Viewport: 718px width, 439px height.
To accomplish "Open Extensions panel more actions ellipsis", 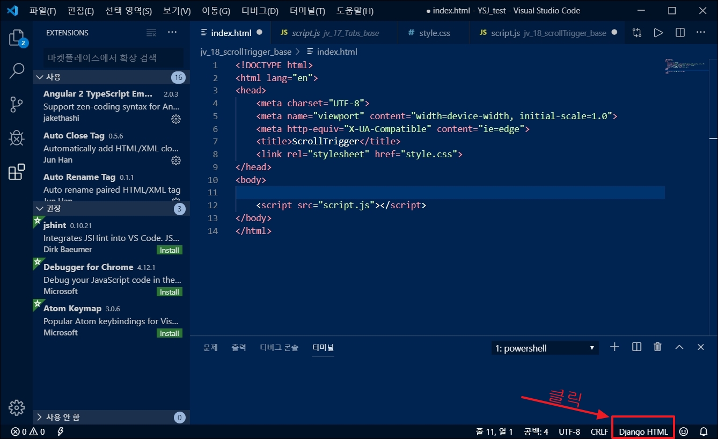I will tap(172, 33).
